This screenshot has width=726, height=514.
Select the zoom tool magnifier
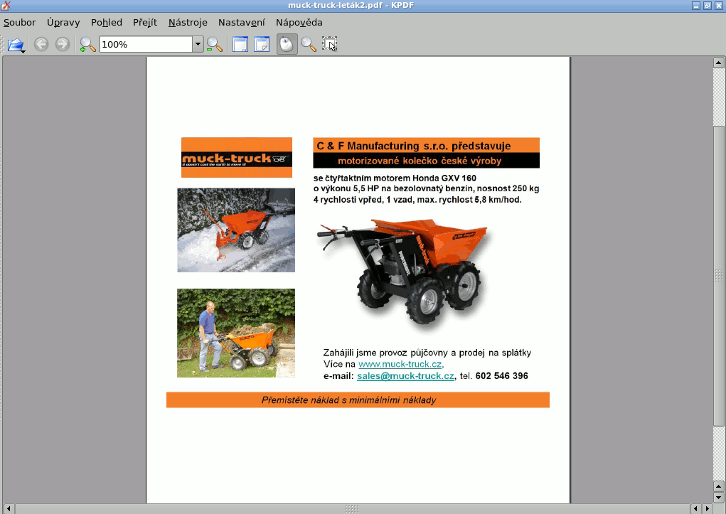tap(308, 45)
